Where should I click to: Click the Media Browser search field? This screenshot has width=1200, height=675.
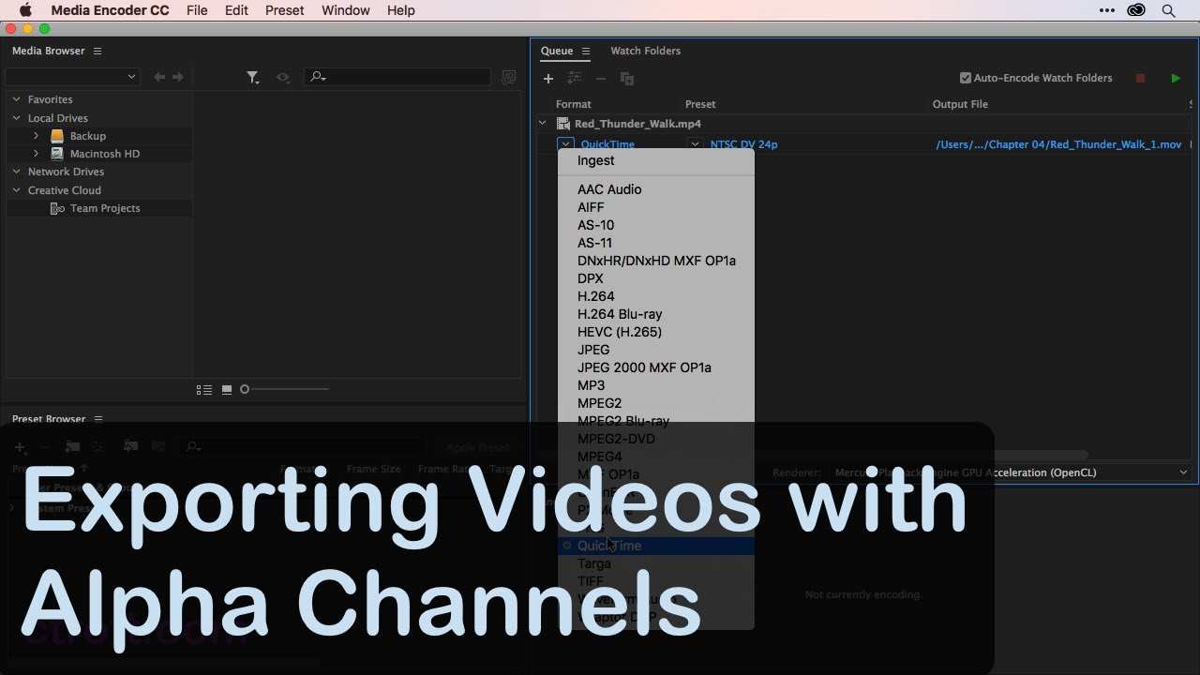397,77
